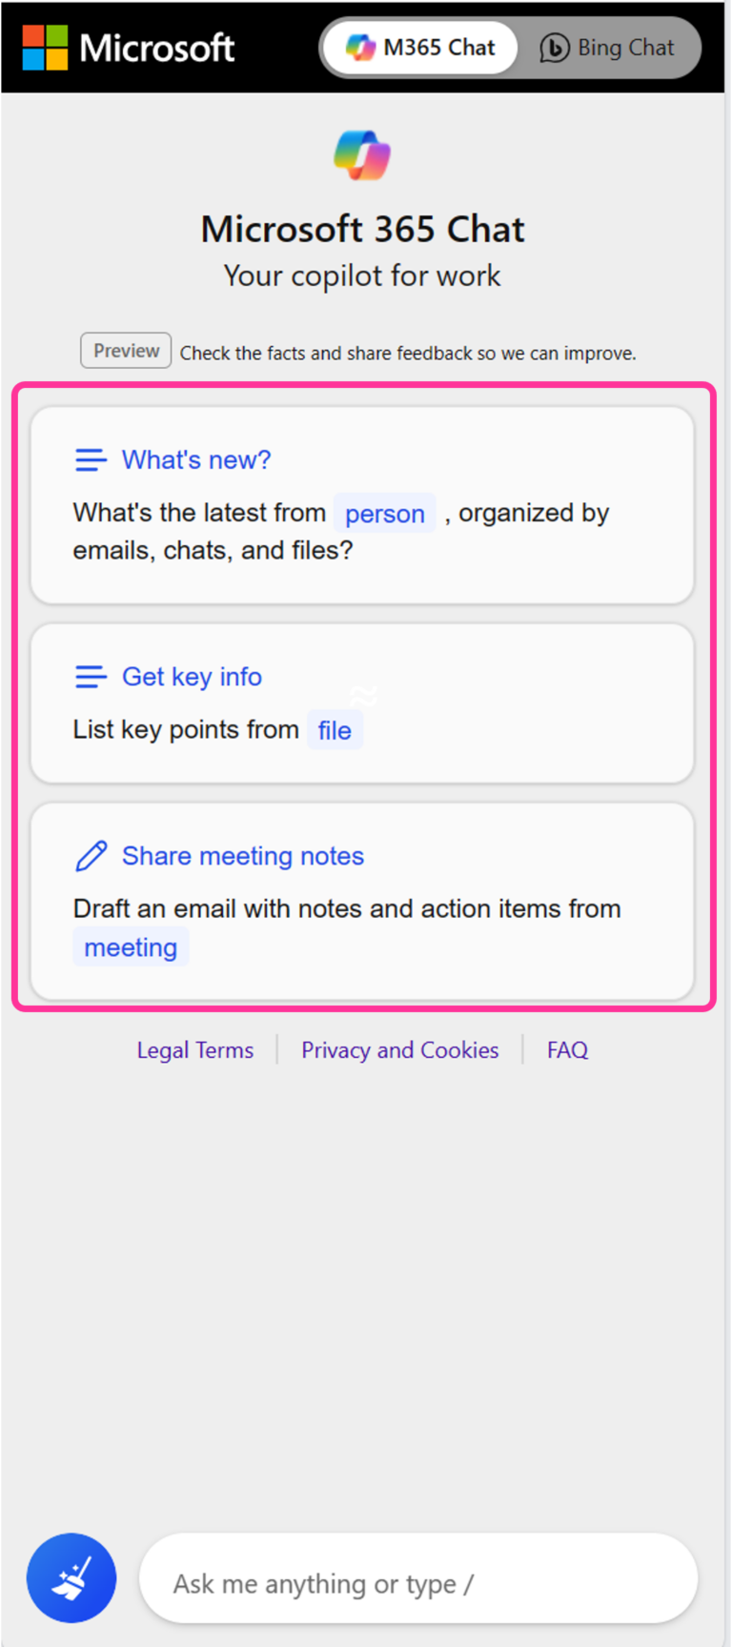The image size is (732, 1647).
Task: Click the Bing logo in the Bing Chat pill
Action: point(554,47)
